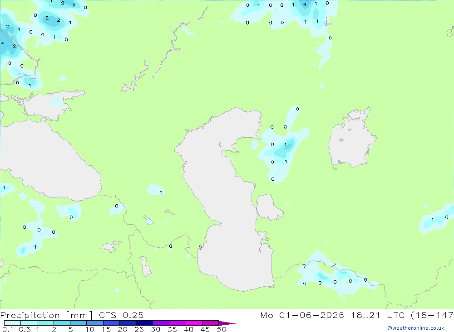The height and width of the screenshot is (332, 454).
Task: Click the "GFS 0.25" model label
Action: 121,315
